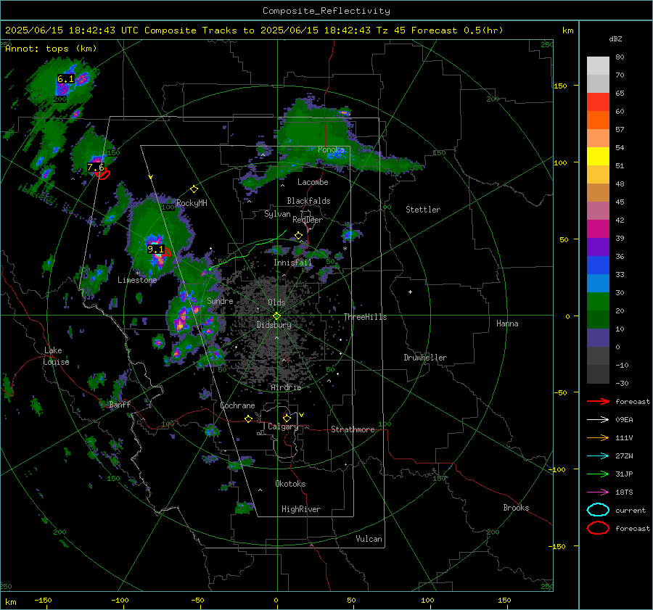The width and height of the screenshot is (653, 610).
Task: Click the red forecast ellipse beside 9.1 label
Action: point(167,252)
